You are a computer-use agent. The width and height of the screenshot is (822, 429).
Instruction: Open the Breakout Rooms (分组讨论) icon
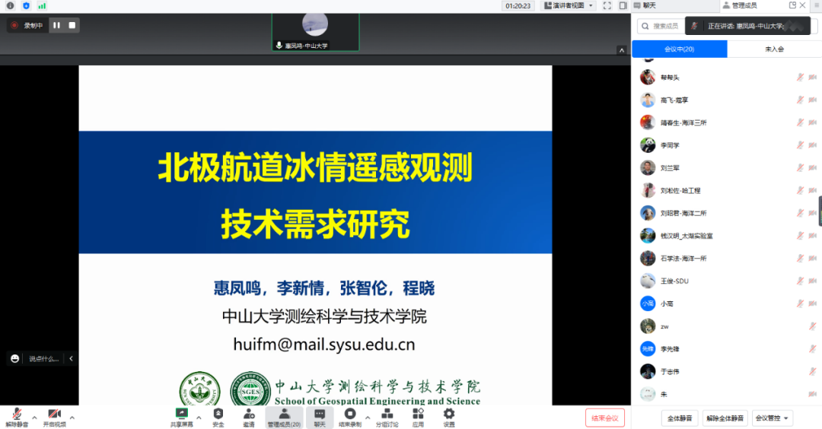[387, 414]
